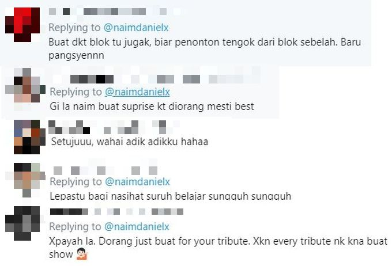The height and width of the screenshot is (266, 392).
Task: Select the tweet "Xpayah la. Dorang just buat"
Action: [x=218, y=248]
